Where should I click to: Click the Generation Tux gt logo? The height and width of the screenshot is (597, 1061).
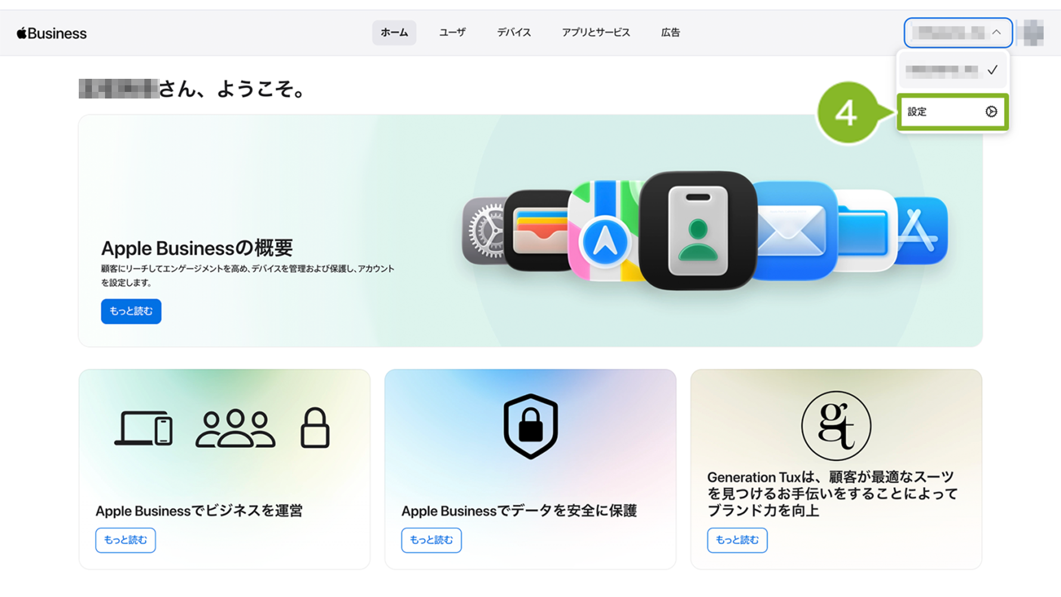(x=835, y=426)
